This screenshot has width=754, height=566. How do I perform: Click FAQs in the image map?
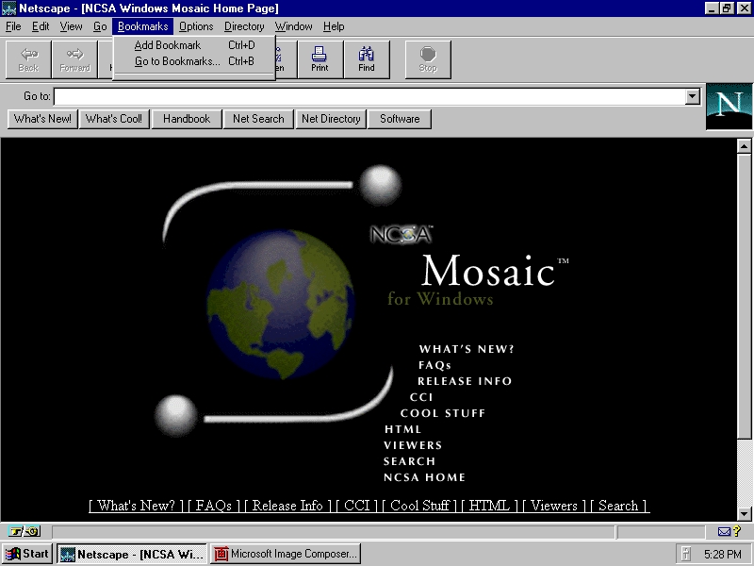coord(434,365)
